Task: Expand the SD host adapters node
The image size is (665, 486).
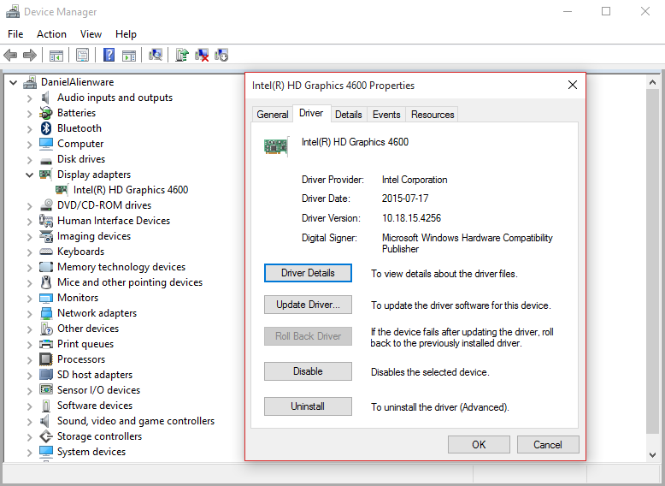Action: coord(29,376)
